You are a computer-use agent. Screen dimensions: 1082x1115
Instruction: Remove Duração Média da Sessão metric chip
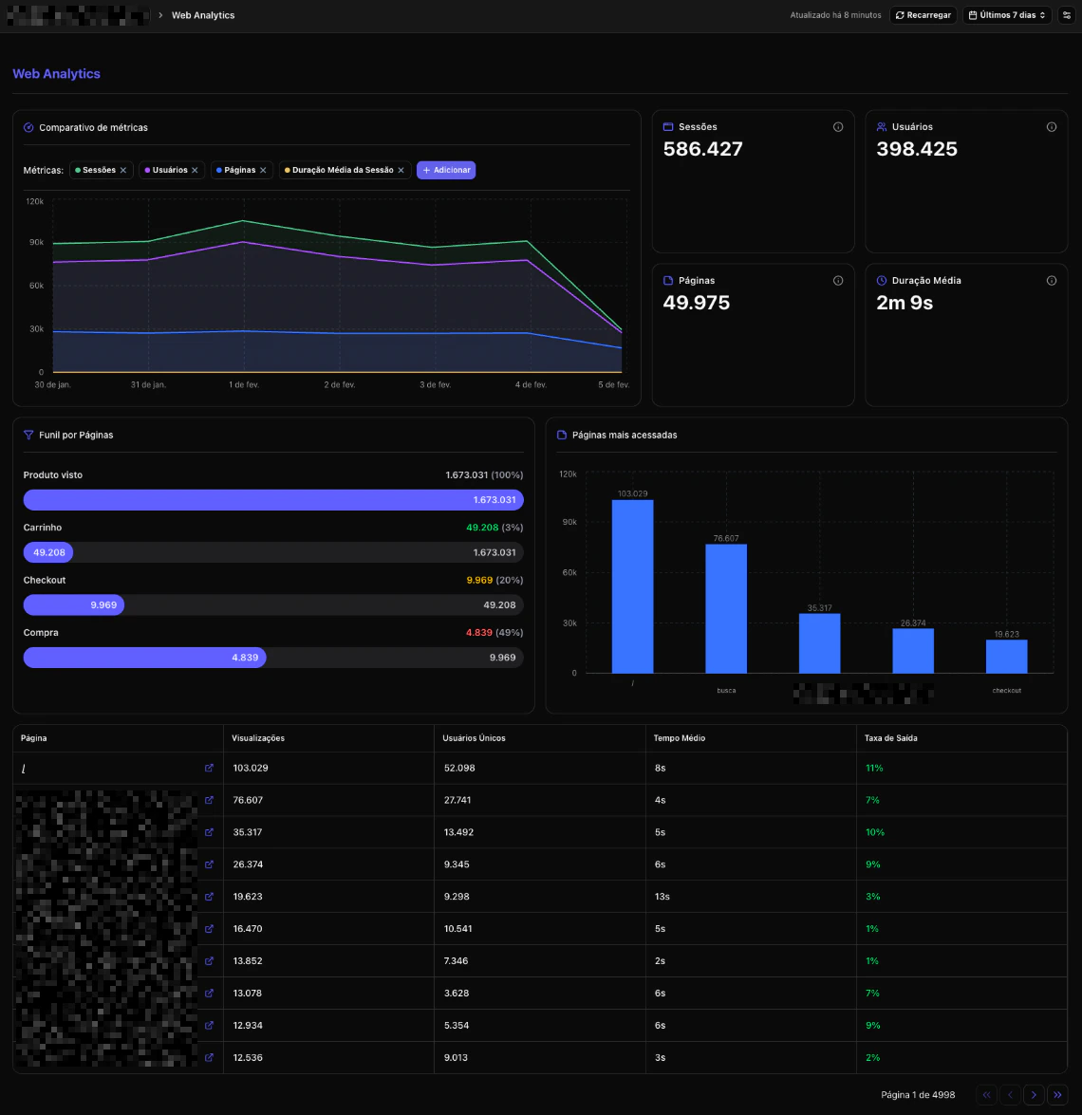tap(401, 170)
